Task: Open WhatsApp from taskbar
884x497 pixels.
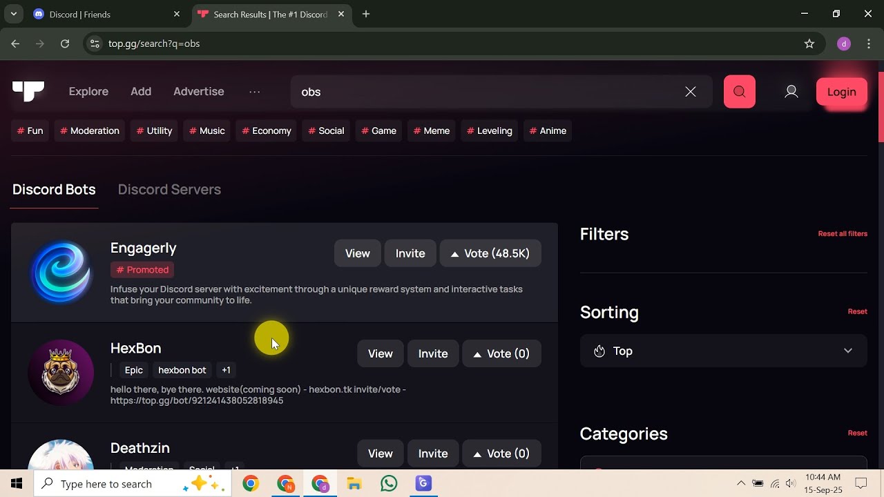Action: [x=389, y=483]
